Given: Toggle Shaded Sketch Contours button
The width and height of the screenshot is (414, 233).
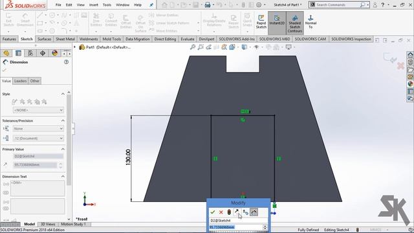Looking at the screenshot, I should (295, 23).
